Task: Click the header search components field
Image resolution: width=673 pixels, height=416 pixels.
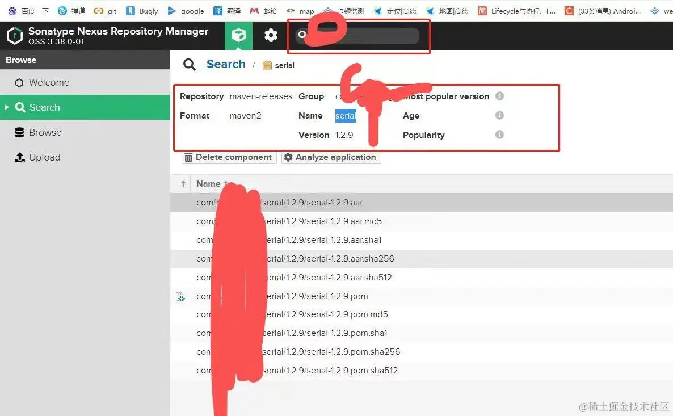Action: click(x=357, y=36)
